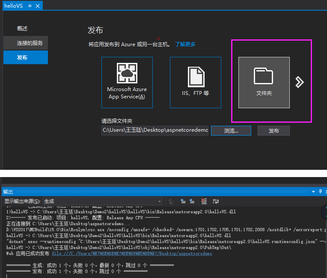Close the helloVS document tab

[x=38, y=6]
